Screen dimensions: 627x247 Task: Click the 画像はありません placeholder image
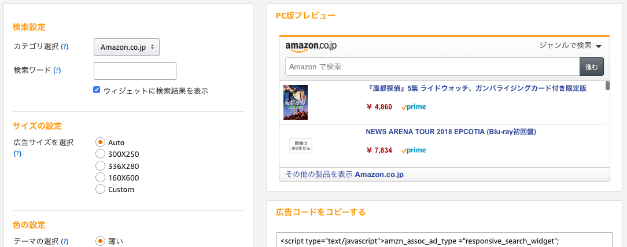point(300,146)
